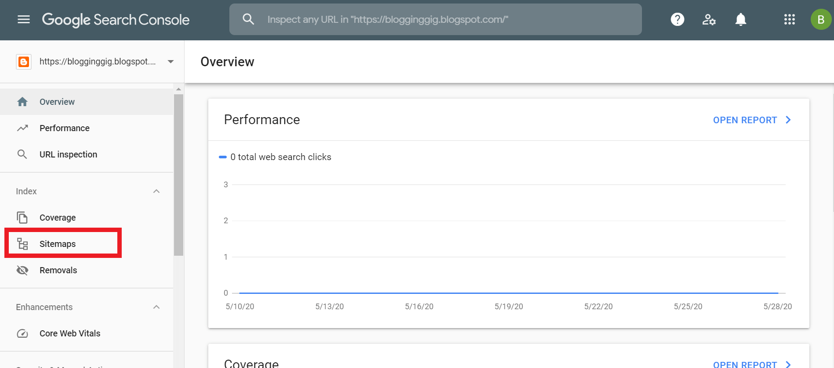Focus the Inspect any URL field
This screenshot has width=834, height=368.
[x=435, y=19]
